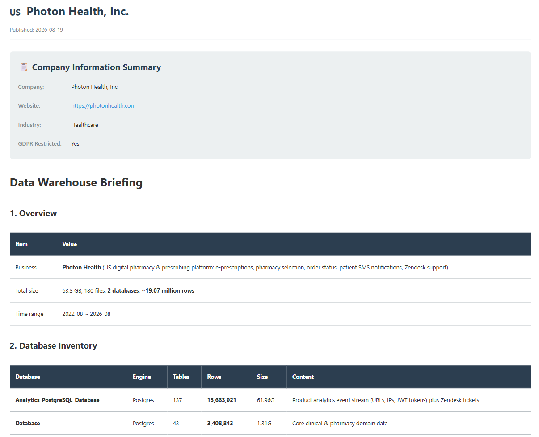This screenshot has height=437, width=539.
Task: Open the photonhealth.com website link
Action: pyautogui.click(x=103, y=106)
